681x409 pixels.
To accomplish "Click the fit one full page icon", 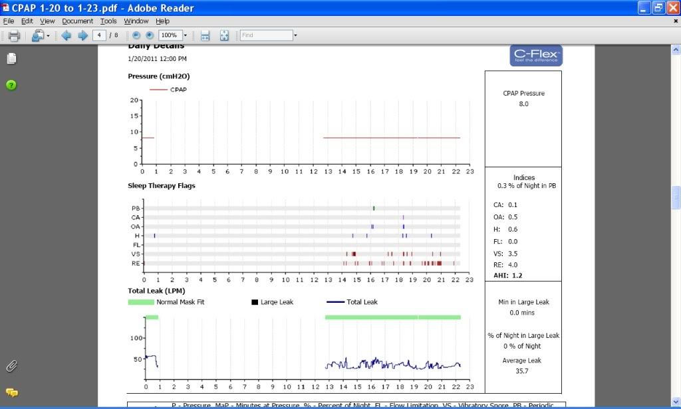I will (224, 35).
